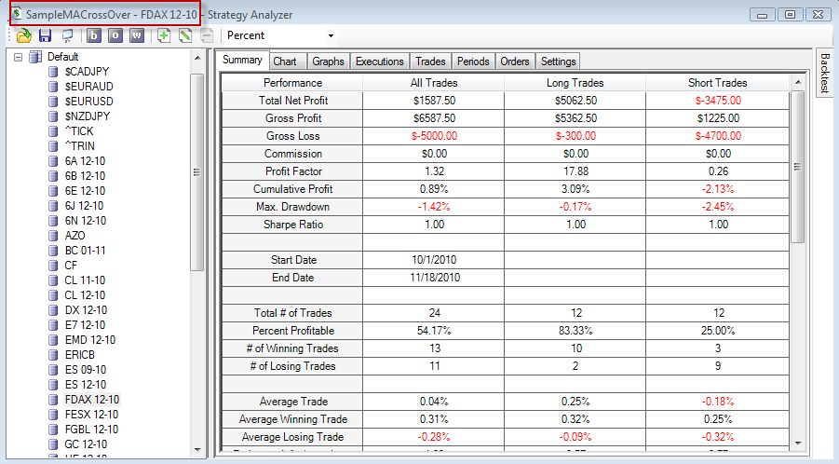Click the 'o' optimize toolbar button
Screen dimensions: 839x464
tap(115, 35)
